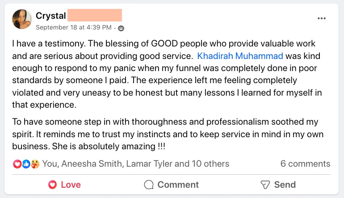Click the Send paper-plane icon
Image resolution: width=344 pixels, height=198 pixels.
point(265,185)
